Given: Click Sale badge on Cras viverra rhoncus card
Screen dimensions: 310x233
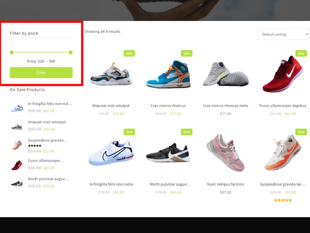Looking at the screenshot, I should [187, 53].
